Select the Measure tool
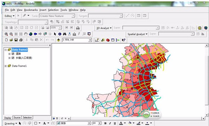209x126 pixels. [74, 34]
